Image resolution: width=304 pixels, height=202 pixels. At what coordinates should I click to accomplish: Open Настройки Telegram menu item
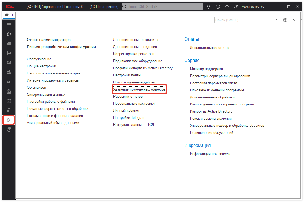coord(129,118)
